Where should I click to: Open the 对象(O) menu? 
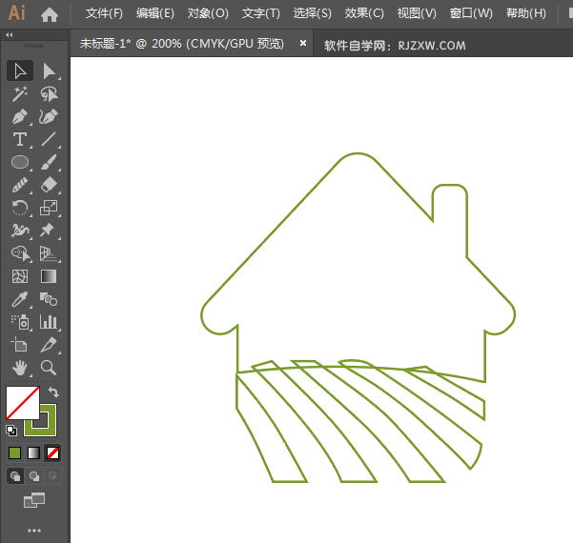[208, 13]
